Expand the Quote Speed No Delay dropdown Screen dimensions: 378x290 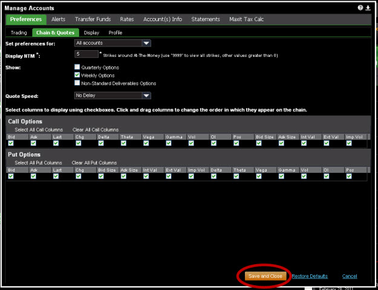(112, 95)
